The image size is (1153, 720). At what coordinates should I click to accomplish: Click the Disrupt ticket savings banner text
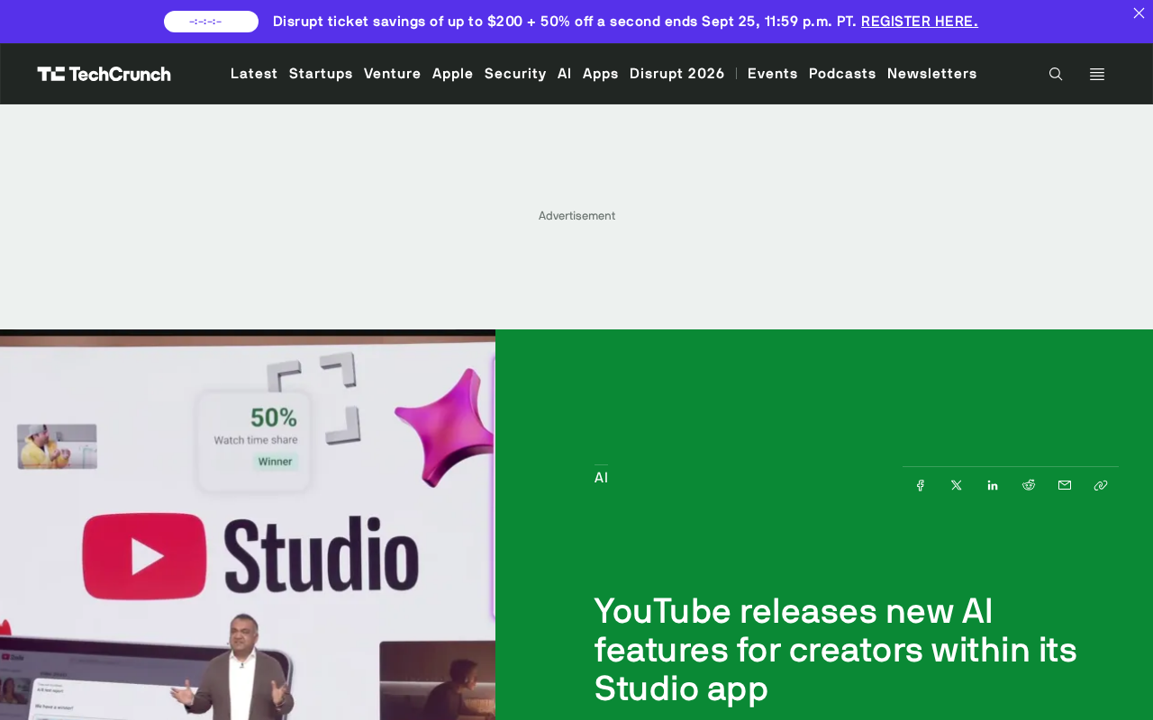[x=565, y=22]
